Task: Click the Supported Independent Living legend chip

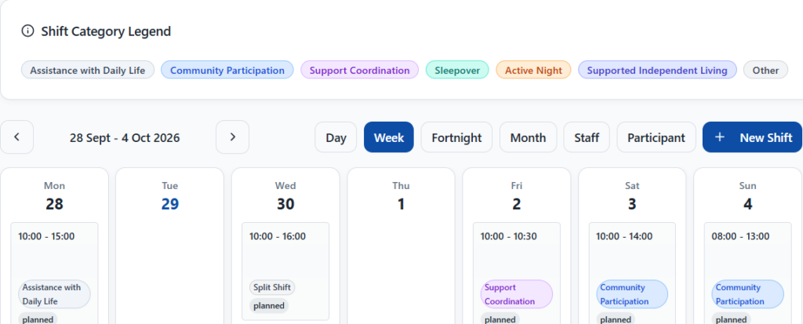Action: pos(657,71)
